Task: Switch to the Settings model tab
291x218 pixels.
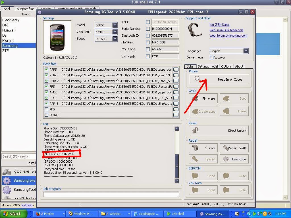Action: pyautogui.click(x=208, y=66)
